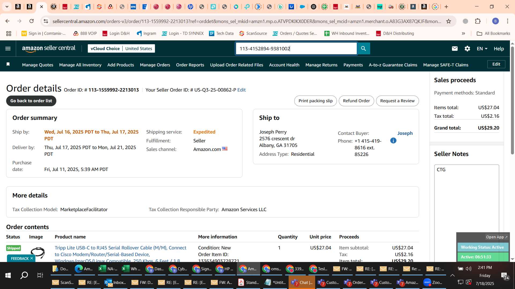The image size is (515, 289).
Task: Click the search magnifier button
Action: [x=363, y=48]
